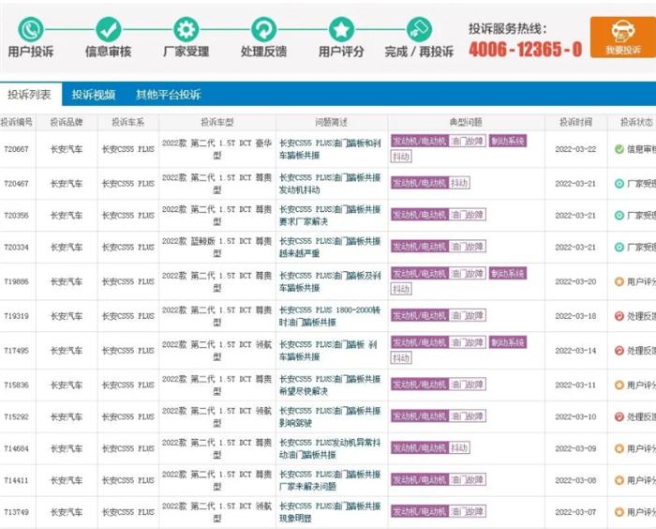656x529 pixels.
Task: Open complaint '1800-2000转时油门踏板共振' link
Action: click(x=330, y=316)
